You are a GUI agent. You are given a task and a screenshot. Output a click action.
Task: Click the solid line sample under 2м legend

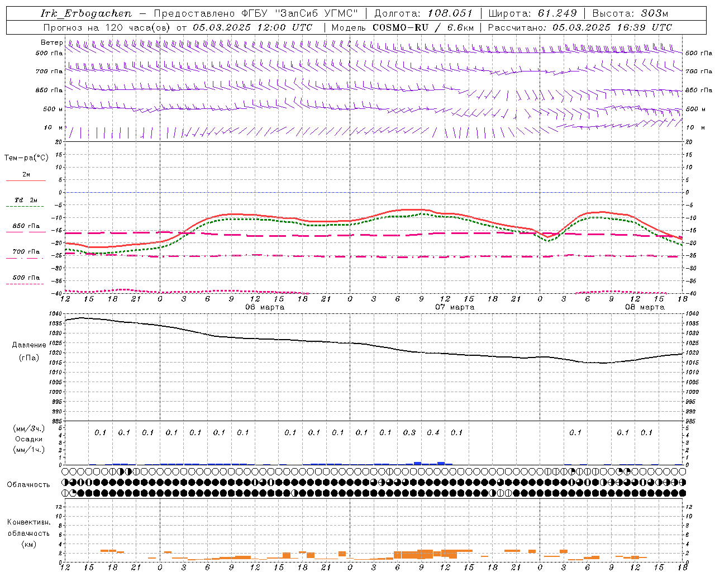[x=26, y=180]
